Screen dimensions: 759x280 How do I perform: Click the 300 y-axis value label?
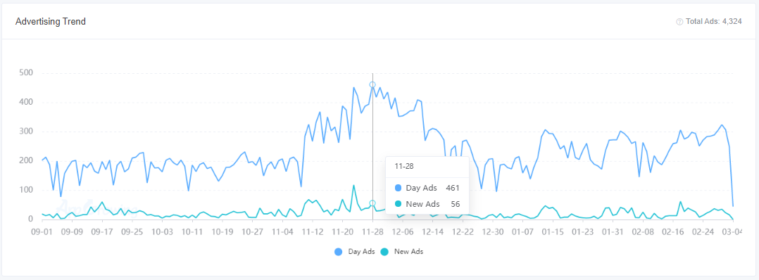click(x=25, y=132)
